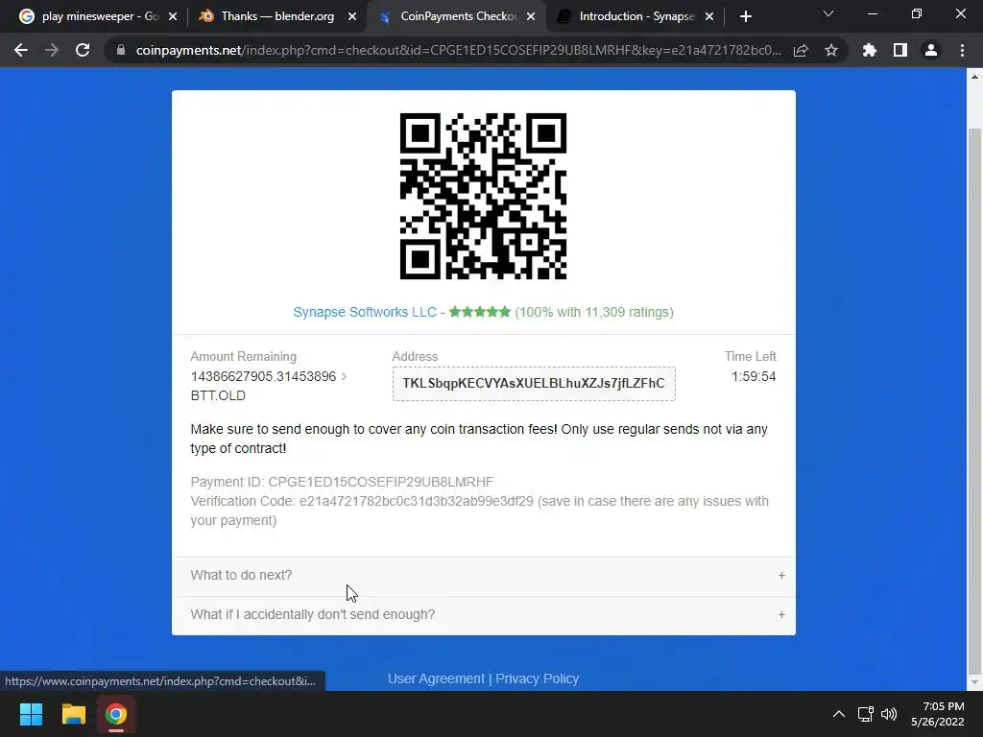
Task: Open the Privacy Policy link
Action: pos(538,678)
